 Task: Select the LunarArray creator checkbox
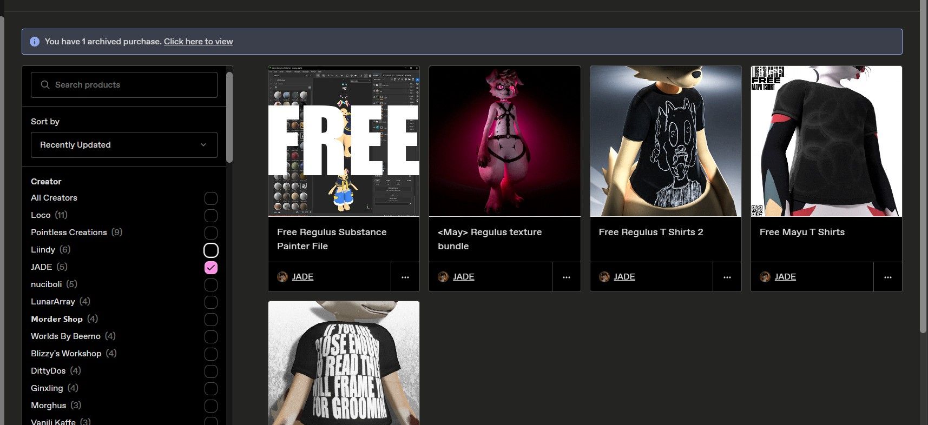[x=211, y=302]
